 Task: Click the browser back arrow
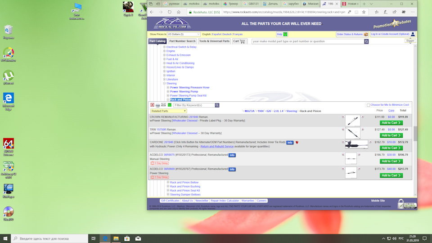[152, 12]
